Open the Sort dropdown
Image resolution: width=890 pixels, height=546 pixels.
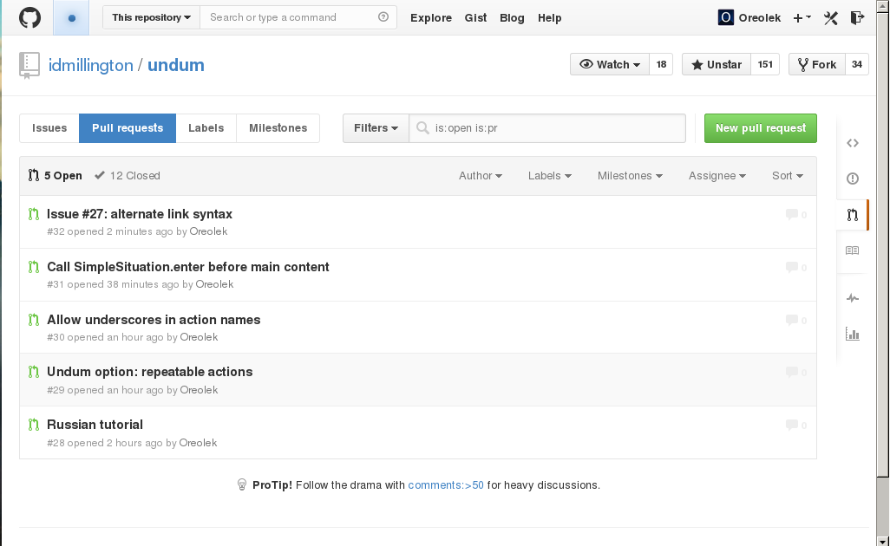click(788, 176)
